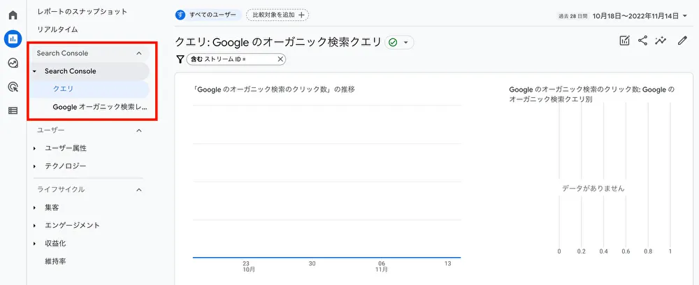699x285 pixels.
Task: Select the Reports bar chart icon
Action: [x=13, y=39]
